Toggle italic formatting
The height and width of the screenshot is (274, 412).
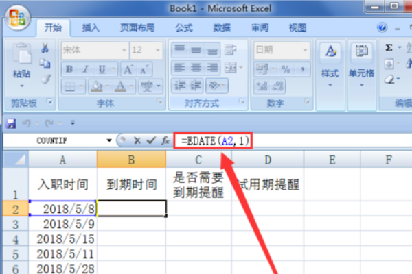[x=85, y=69]
